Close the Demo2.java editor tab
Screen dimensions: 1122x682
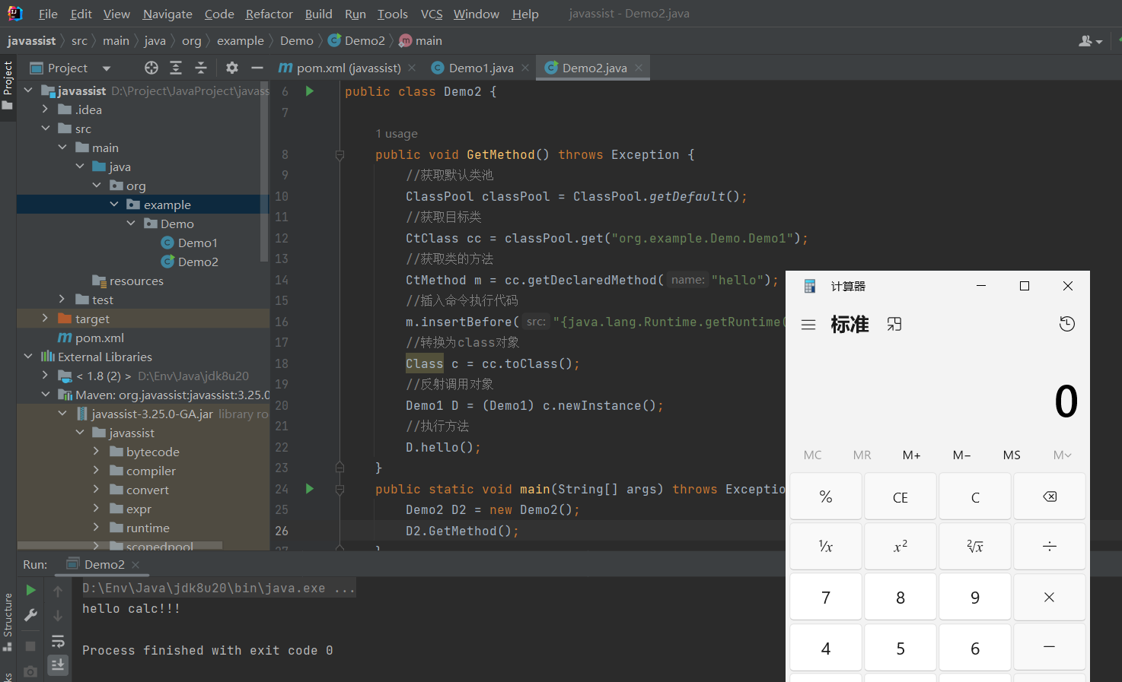639,68
